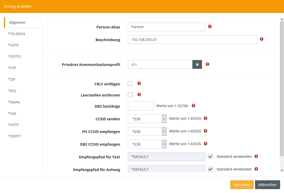The image size is (284, 193).
Task: Show help for CRLF einfügen
Action: 139,83
